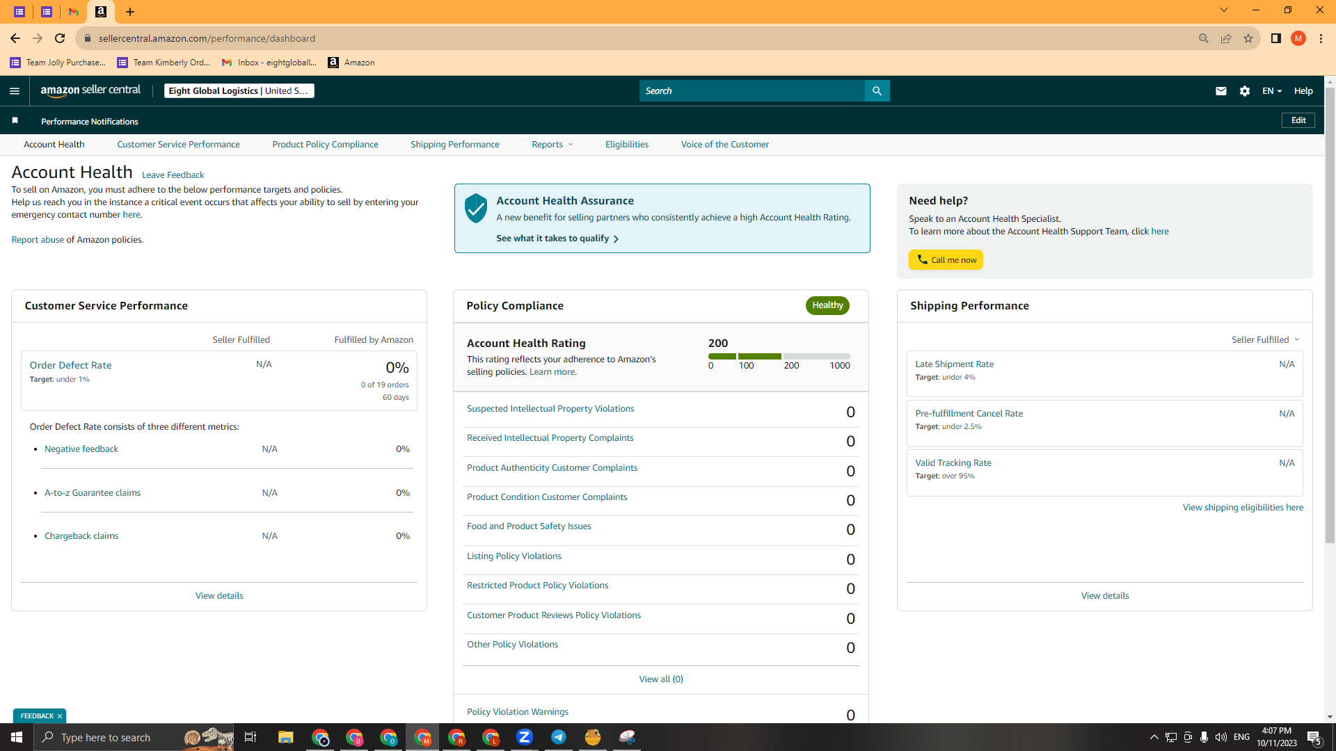This screenshot has height=751, width=1336.
Task: Open the Seller Fulfilled shipping dropdown
Action: pos(1266,340)
